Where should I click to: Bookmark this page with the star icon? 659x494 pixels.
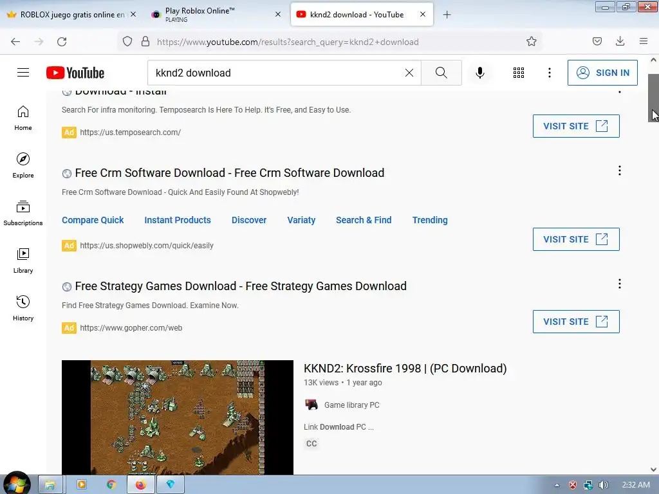[x=531, y=41]
